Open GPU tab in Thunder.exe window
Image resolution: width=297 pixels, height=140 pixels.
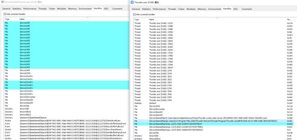[x=235, y=9]
